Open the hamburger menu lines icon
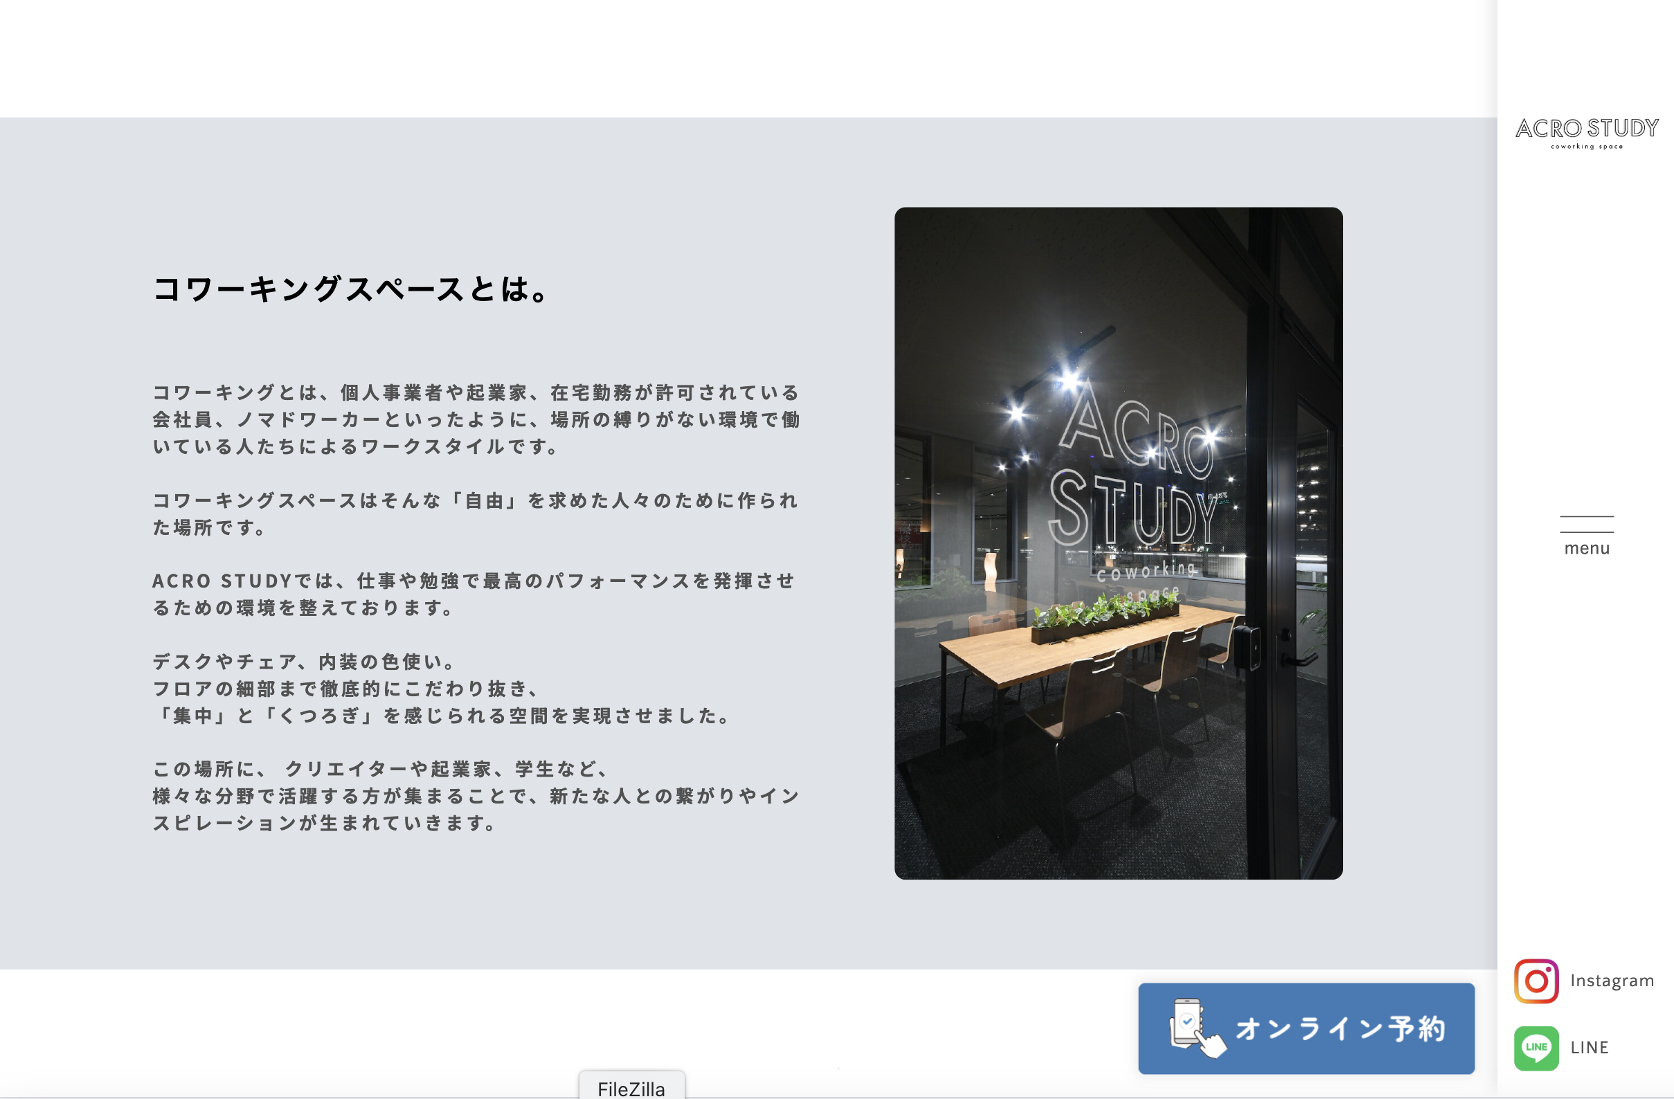 pos(1587,524)
